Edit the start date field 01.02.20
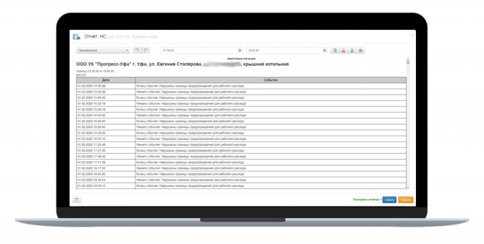 (199, 50)
